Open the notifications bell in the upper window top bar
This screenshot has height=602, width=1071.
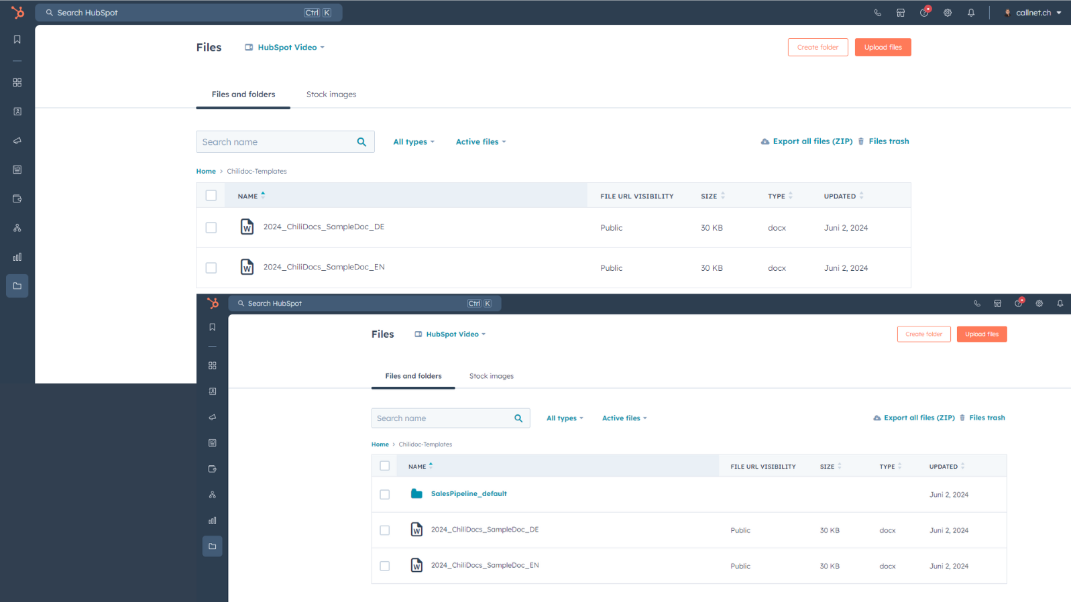[x=971, y=13]
